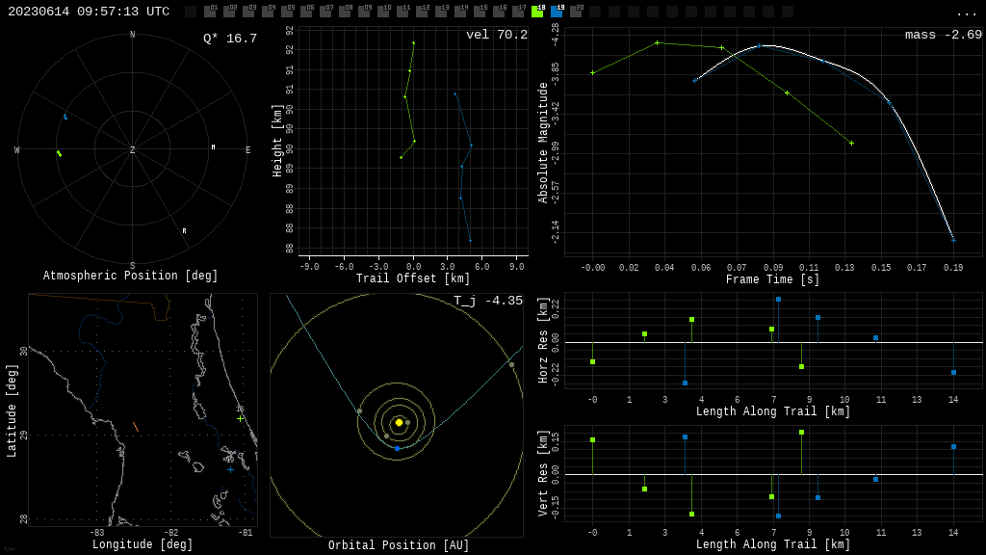Viewport: 986px width, 555px height.
Task: Click the Orbital Position [AU] label
Action: 399,545
